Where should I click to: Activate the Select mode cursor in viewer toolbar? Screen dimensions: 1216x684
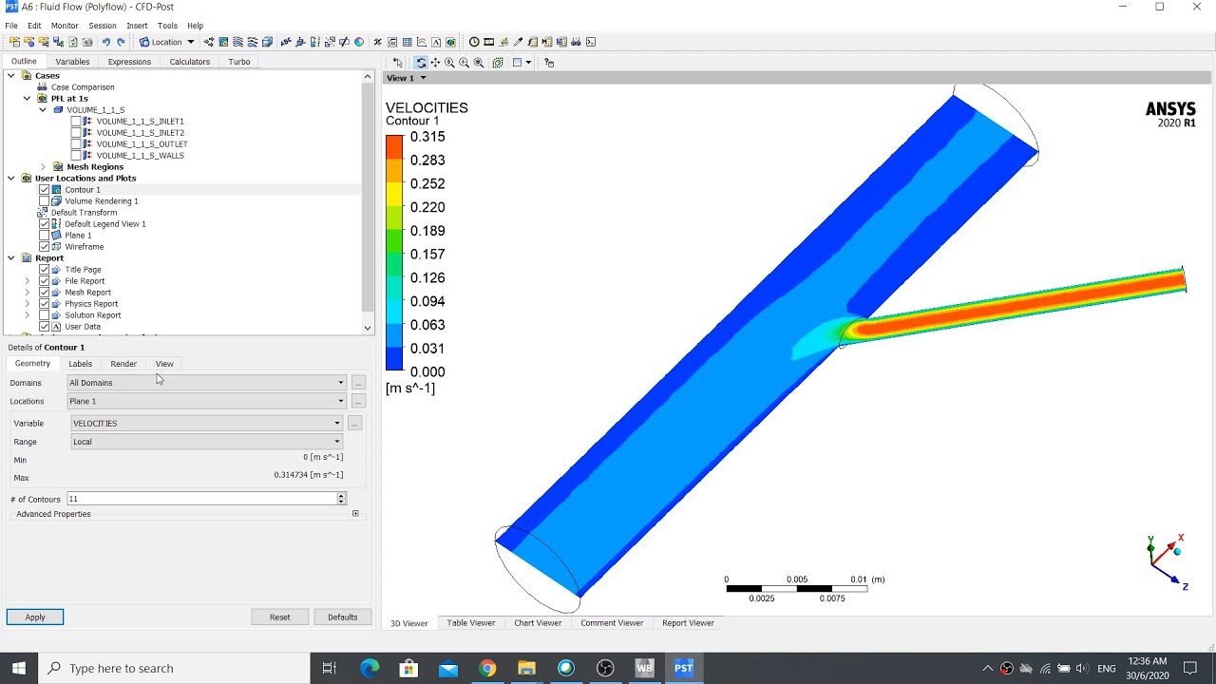coord(398,63)
